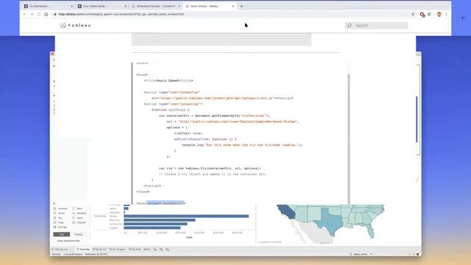Click the longest Technology sales bar in the chart
The height and width of the screenshot is (265, 471).
(x=186, y=216)
